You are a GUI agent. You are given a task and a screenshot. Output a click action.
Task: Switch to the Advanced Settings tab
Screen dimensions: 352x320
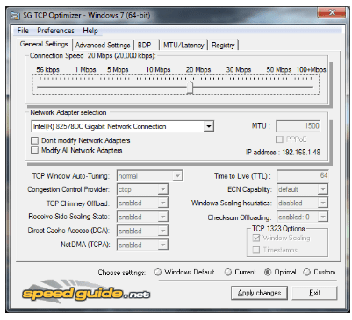coord(103,46)
